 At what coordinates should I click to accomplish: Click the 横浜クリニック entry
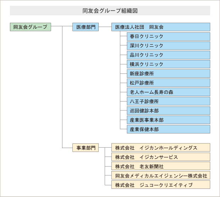(x=169, y=64)
